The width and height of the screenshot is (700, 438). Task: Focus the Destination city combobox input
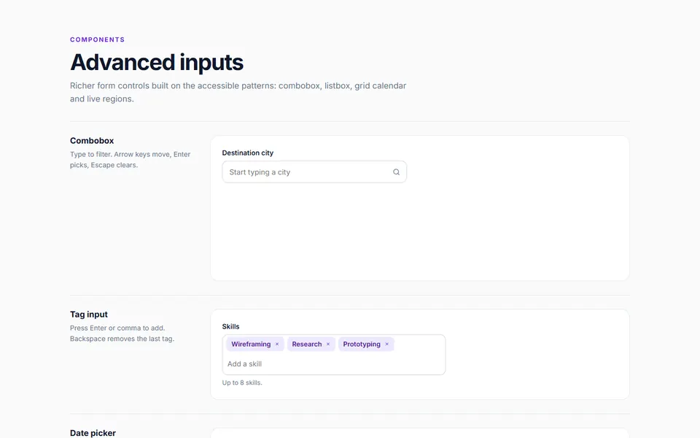[314, 172]
